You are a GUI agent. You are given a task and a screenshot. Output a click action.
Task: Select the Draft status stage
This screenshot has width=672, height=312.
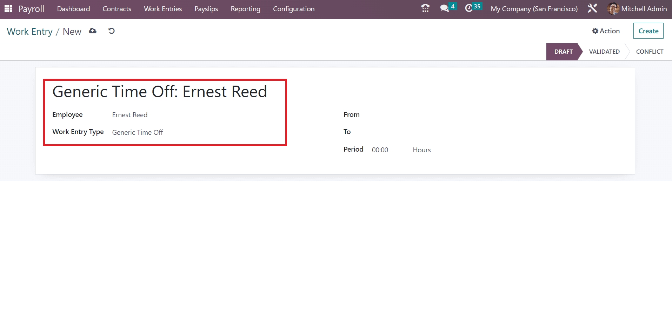[563, 52]
